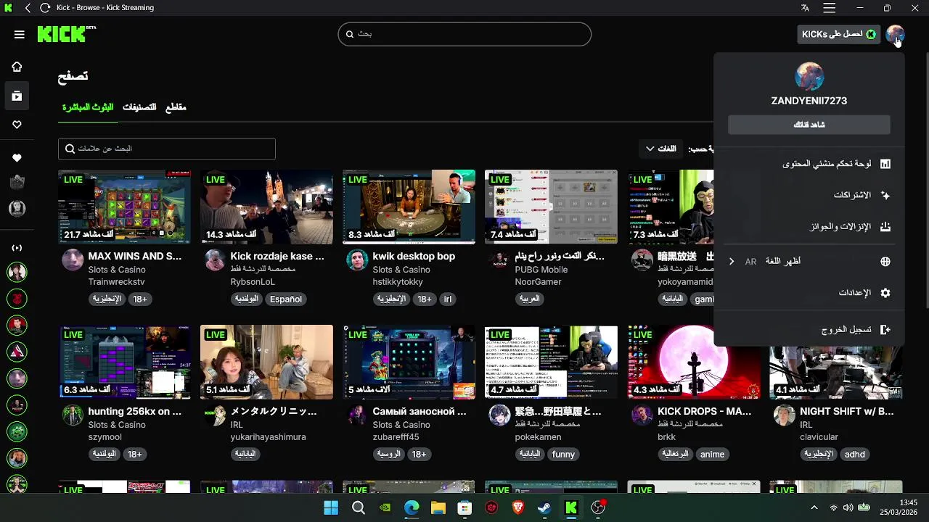Click anime tag on brkk stream

tap(712, 455)
